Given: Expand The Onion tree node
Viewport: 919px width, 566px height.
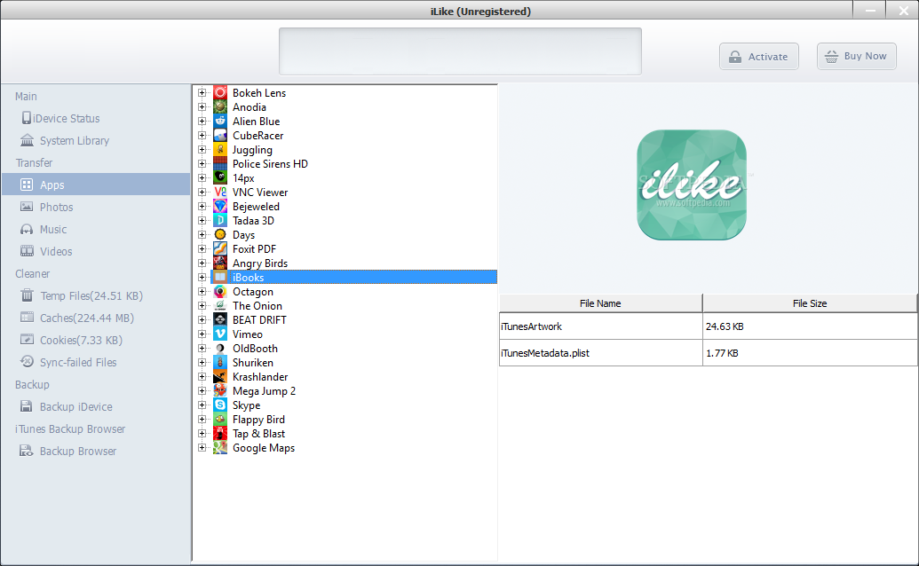Looking at the screenshot, I should click(x=202, y=305).
